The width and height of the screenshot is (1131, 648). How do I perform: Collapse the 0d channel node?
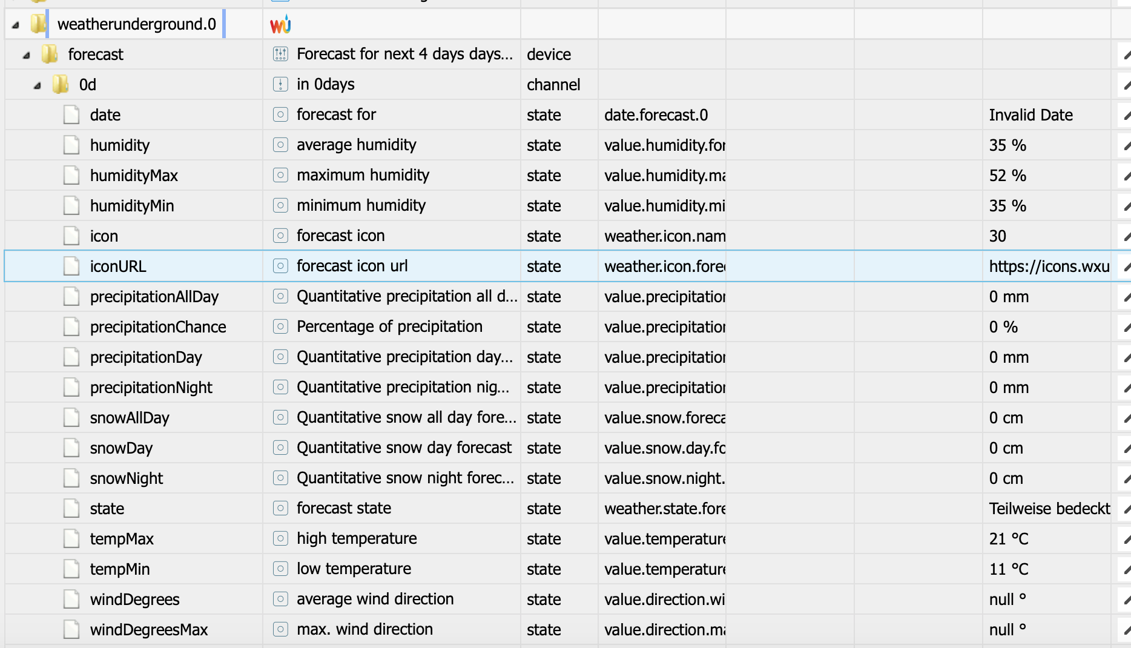[38, 85]
